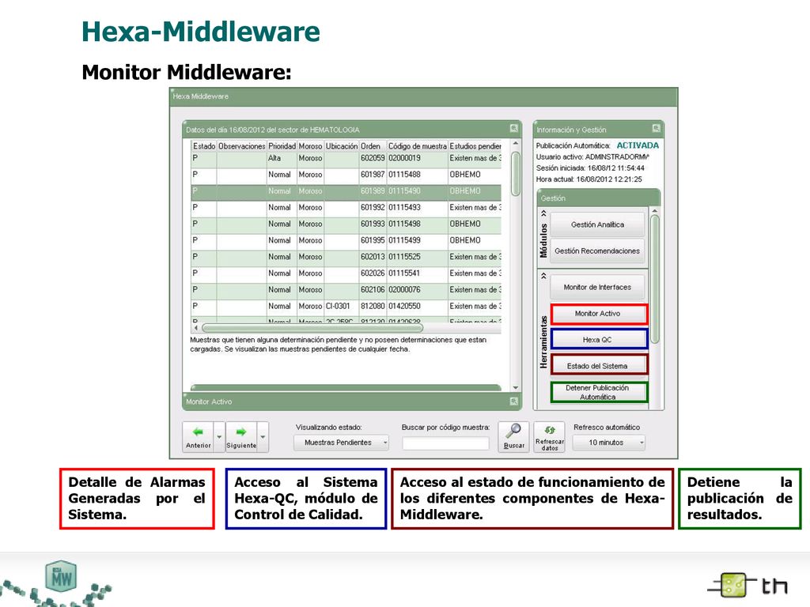
Task: Click the Siguiente green arrow button
Action: tap(241, 436)
